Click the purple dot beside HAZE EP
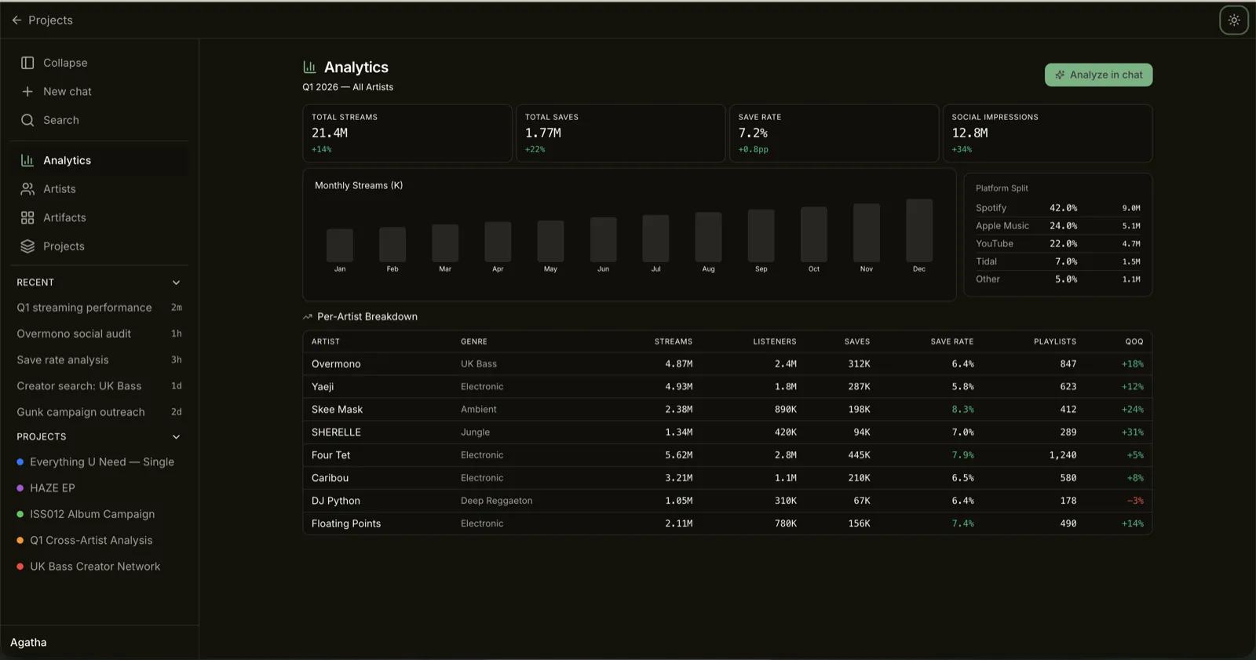This screenshot has height=660, width=1256. click(x=20, y=488)
